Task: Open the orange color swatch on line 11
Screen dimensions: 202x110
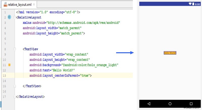Action: pyautogui.click(x=9, y=65)
